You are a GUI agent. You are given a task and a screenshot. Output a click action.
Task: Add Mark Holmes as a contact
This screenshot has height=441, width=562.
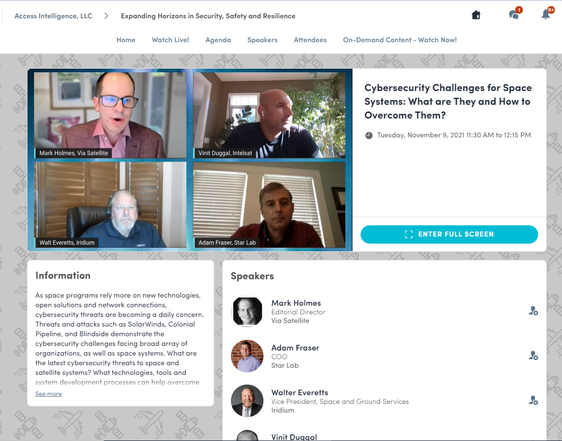pos(534,311)
